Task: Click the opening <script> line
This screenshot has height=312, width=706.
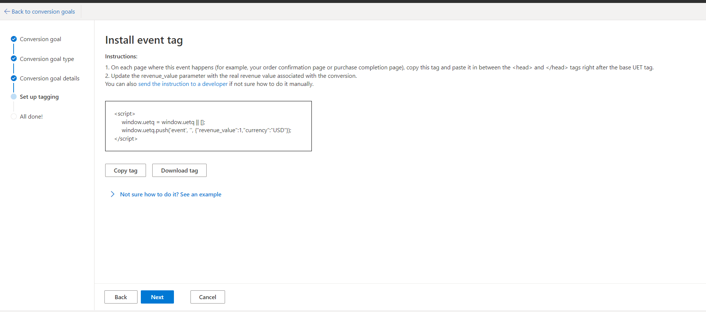Action: coord(125,114)
